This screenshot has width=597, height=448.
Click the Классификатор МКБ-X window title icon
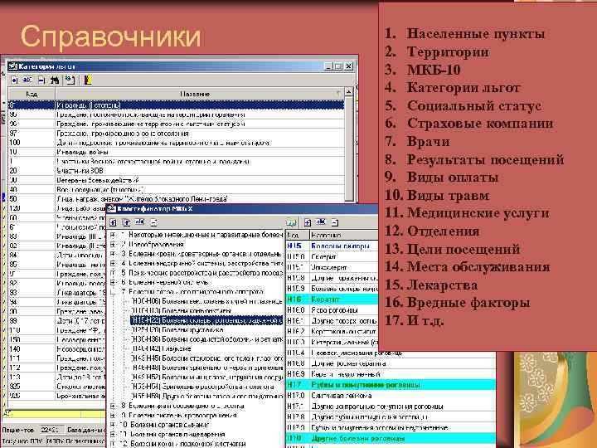112,209
